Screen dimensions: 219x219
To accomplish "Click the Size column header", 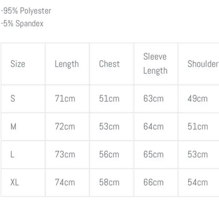I will coord(18,64).
